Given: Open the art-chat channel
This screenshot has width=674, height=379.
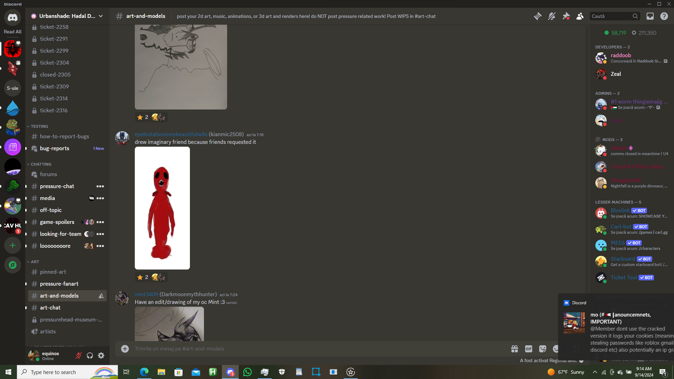Looking at the screenshot, I should tap(50, 308).
